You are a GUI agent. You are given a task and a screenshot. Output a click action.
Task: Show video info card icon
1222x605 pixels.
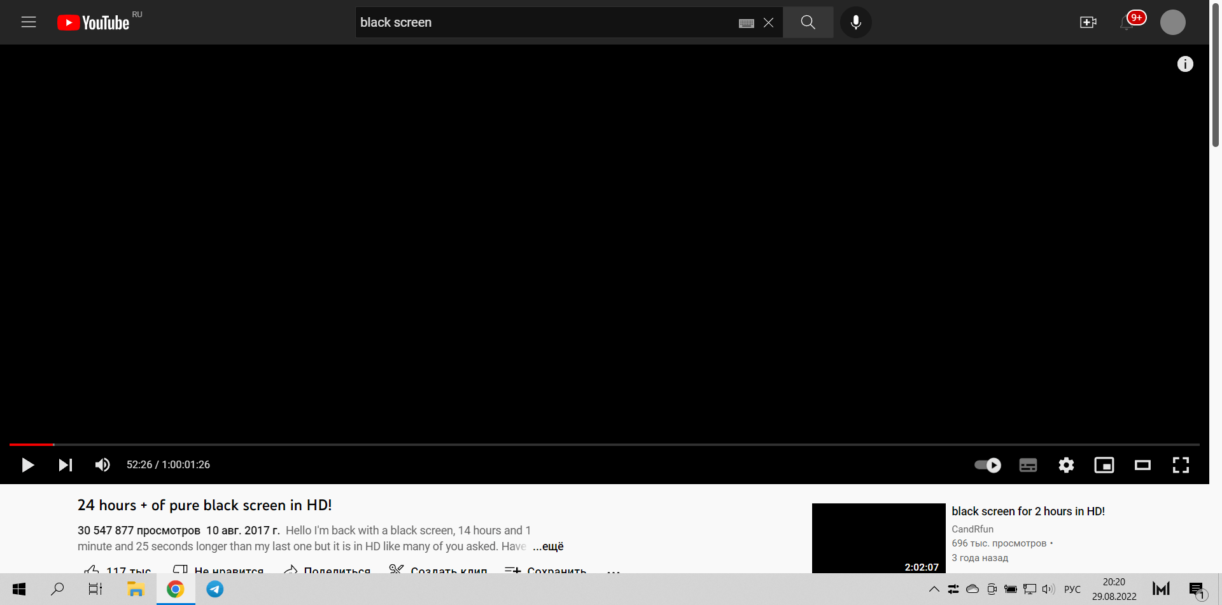click(1185, 64)
